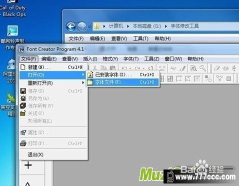
Task: Click the Copy icon in toolbar
Action: 103,68
